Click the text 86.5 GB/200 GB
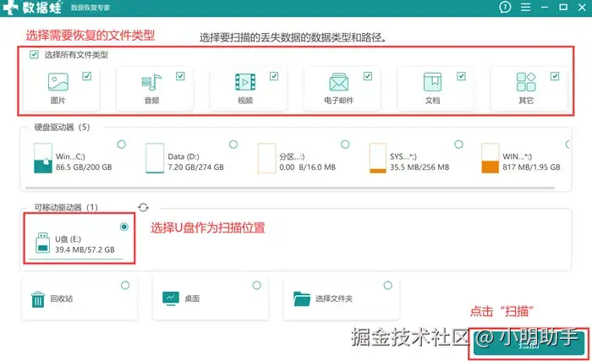 (x=84, y=167)
